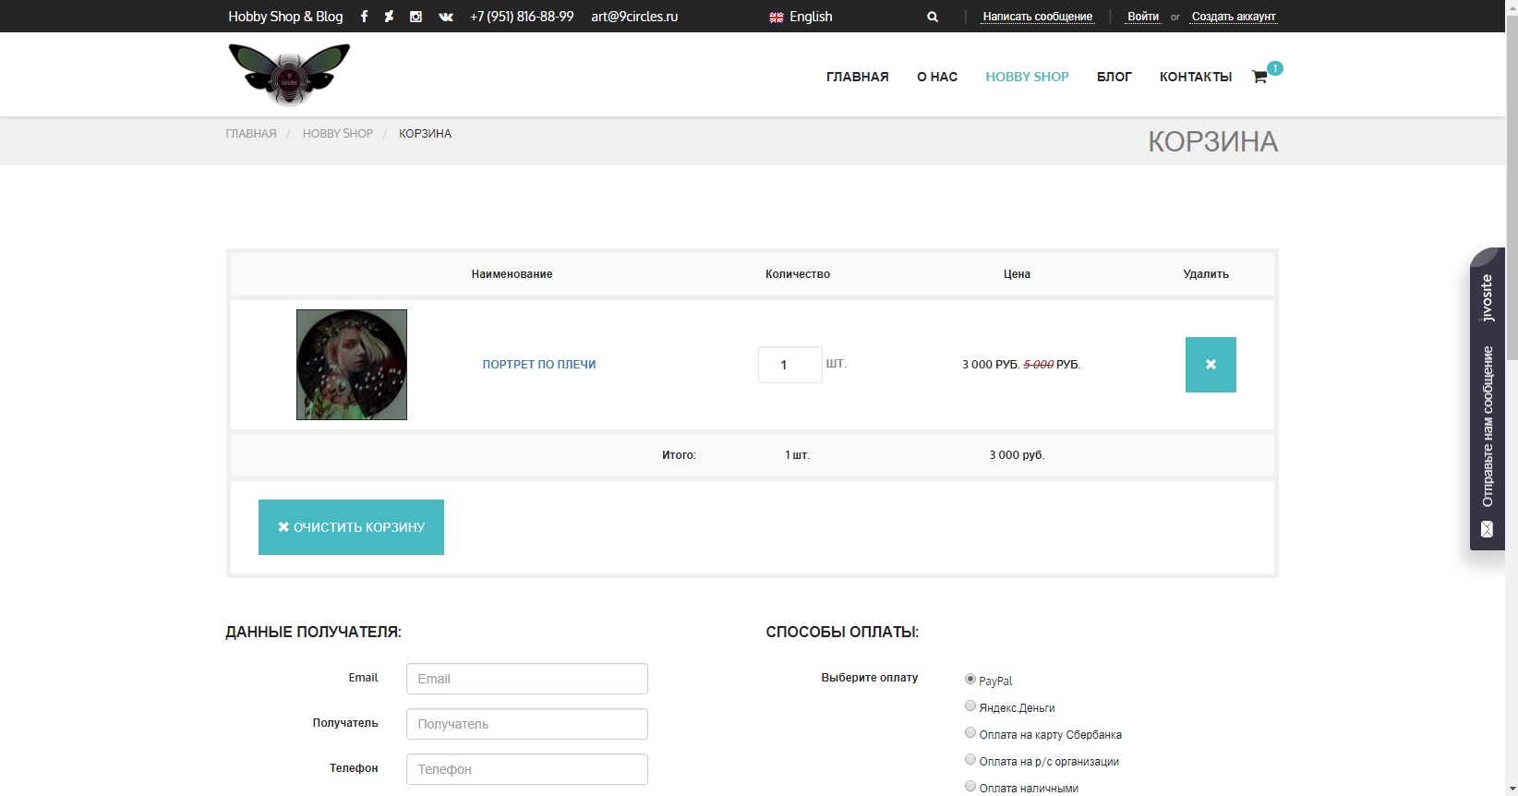
Task: Click the search magnifier icon
Action: coord(933,17)
